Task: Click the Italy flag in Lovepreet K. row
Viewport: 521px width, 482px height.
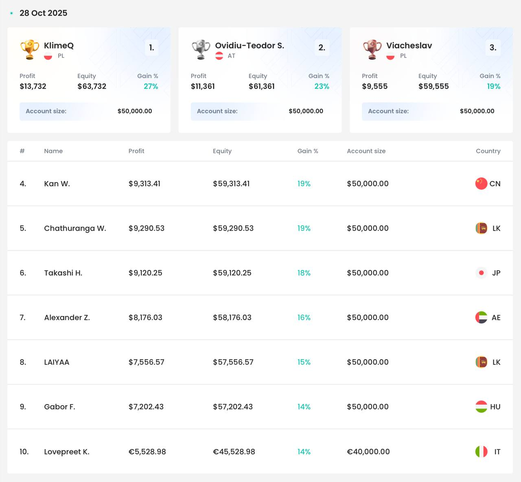Action: pos(481,451)
